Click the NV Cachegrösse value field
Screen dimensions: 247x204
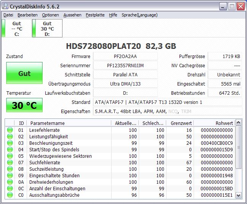[225, 66]
